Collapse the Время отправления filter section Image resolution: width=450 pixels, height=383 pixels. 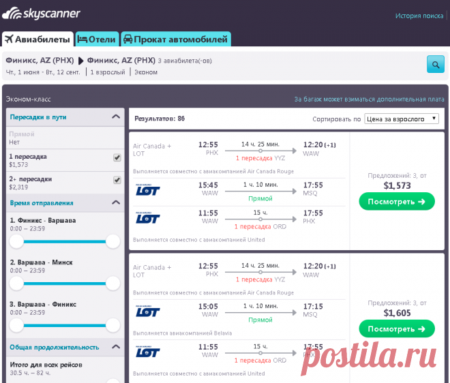coord(115,202)
